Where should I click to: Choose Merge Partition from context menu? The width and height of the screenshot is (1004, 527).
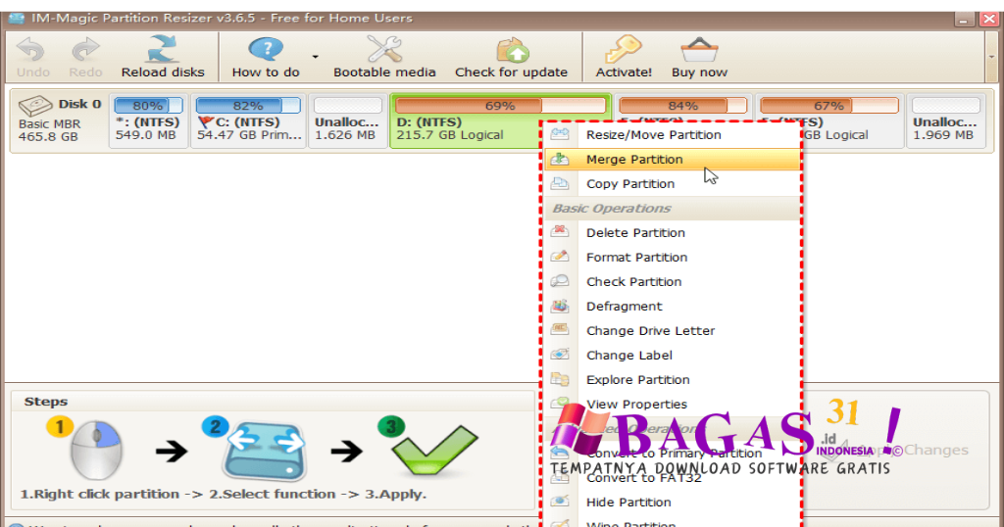[673, 160]
